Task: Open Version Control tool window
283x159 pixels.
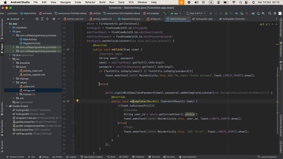Action: point(15,157)
